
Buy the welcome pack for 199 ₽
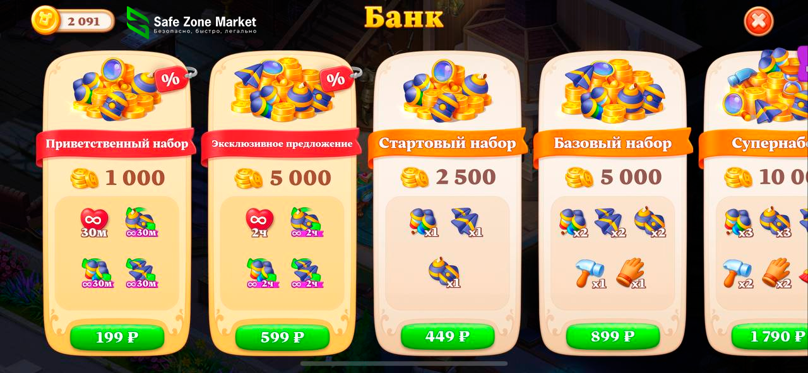click(x=117, y=337)
